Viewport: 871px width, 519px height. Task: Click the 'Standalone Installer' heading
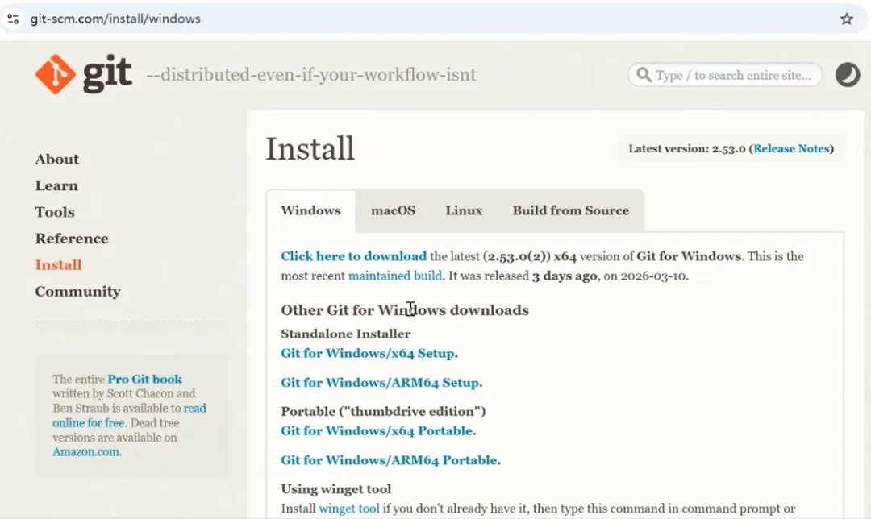pos(346,334)
